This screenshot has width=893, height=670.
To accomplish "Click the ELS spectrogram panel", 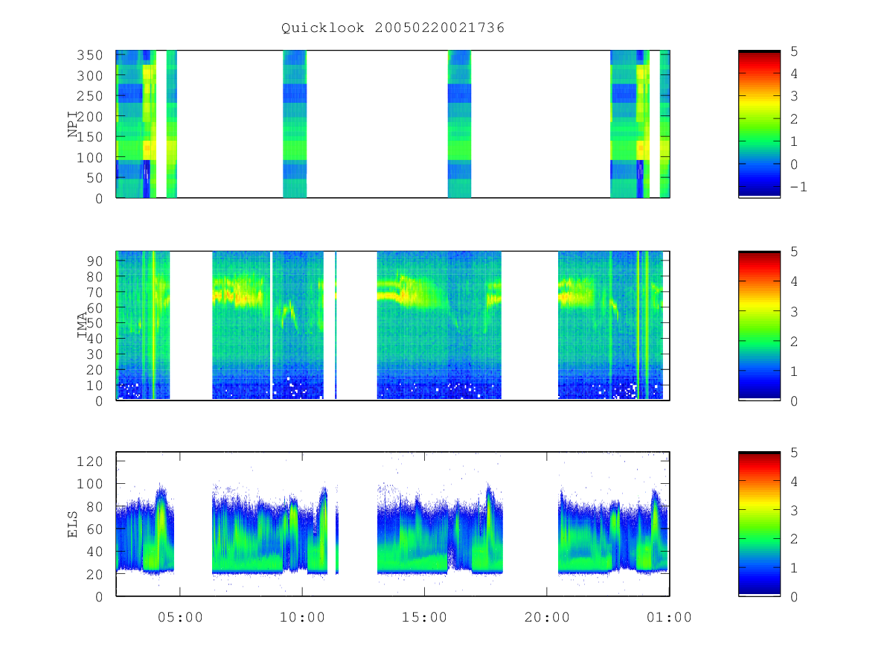I will (393, 524).
